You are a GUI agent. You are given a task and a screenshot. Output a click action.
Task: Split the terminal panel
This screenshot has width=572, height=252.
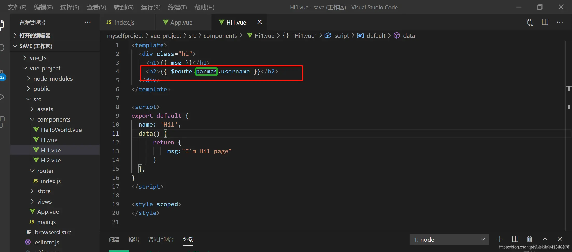(515, 239)
